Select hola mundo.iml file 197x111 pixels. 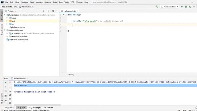tap(18, 27)
